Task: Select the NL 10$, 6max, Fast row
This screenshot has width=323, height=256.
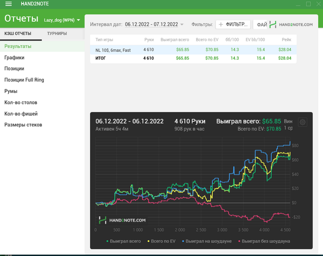Action: click(193, 50)
